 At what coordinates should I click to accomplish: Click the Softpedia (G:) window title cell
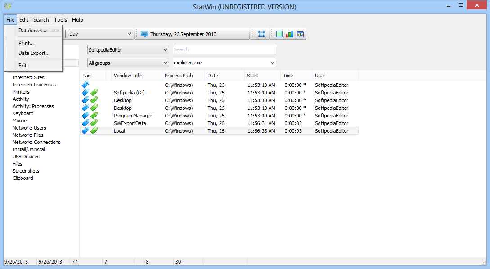pyautogui.click(x=130, y=93)
